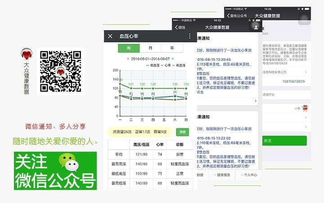Switch to the 月 tab

pyautogui.click(x=150, y=48)
